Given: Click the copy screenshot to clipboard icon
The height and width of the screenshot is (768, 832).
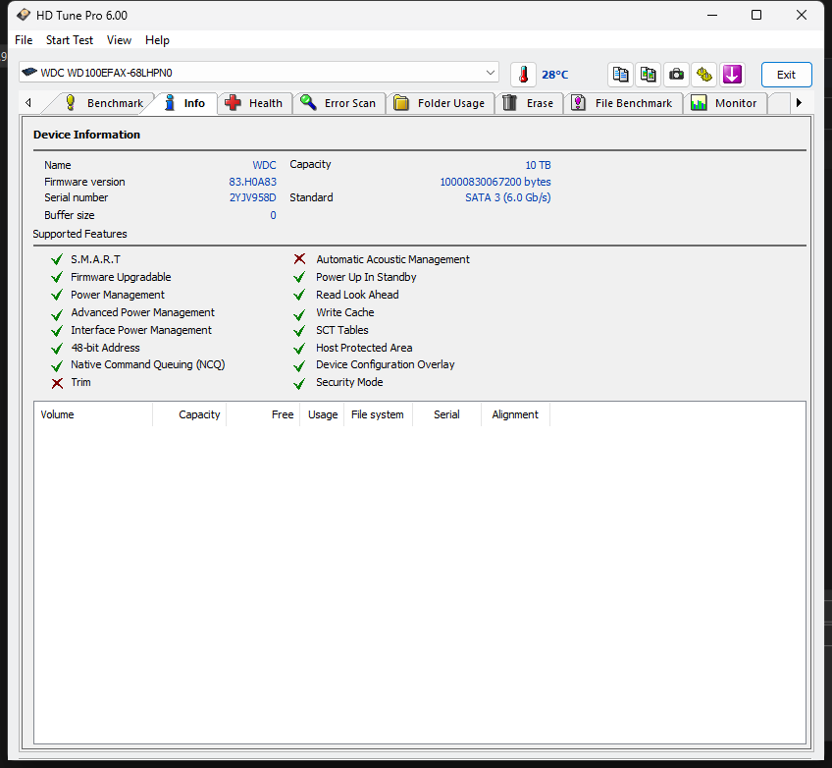Looking at the screenshot, I should pyautogui.click(x=648, y=75).
